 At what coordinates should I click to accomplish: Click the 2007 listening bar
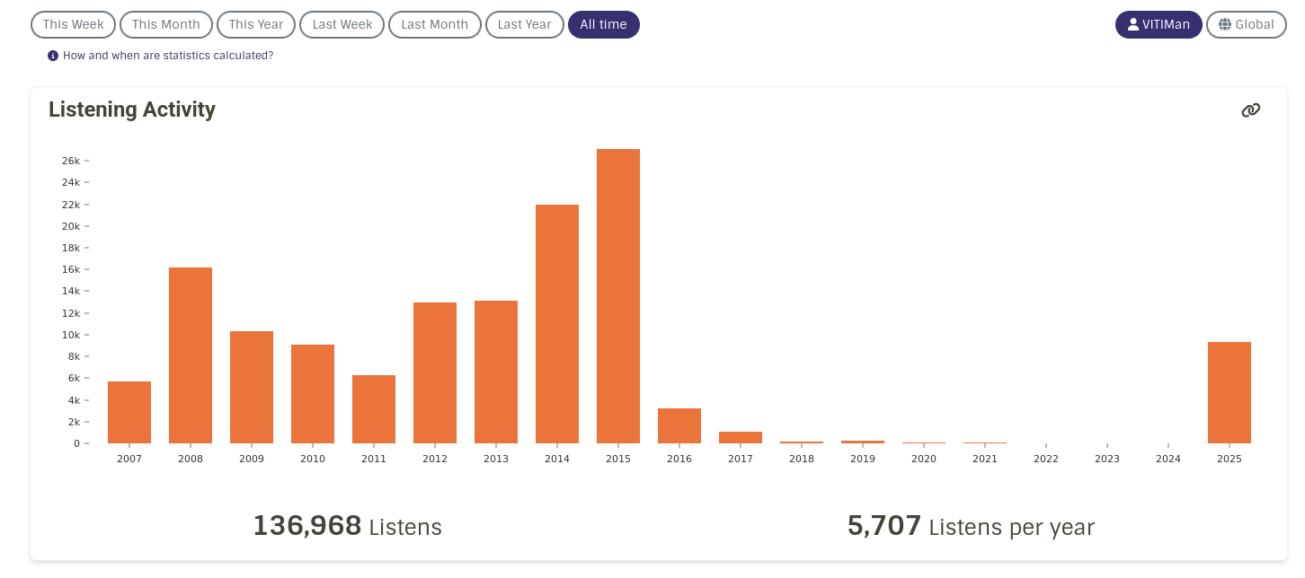coord(129,412)
